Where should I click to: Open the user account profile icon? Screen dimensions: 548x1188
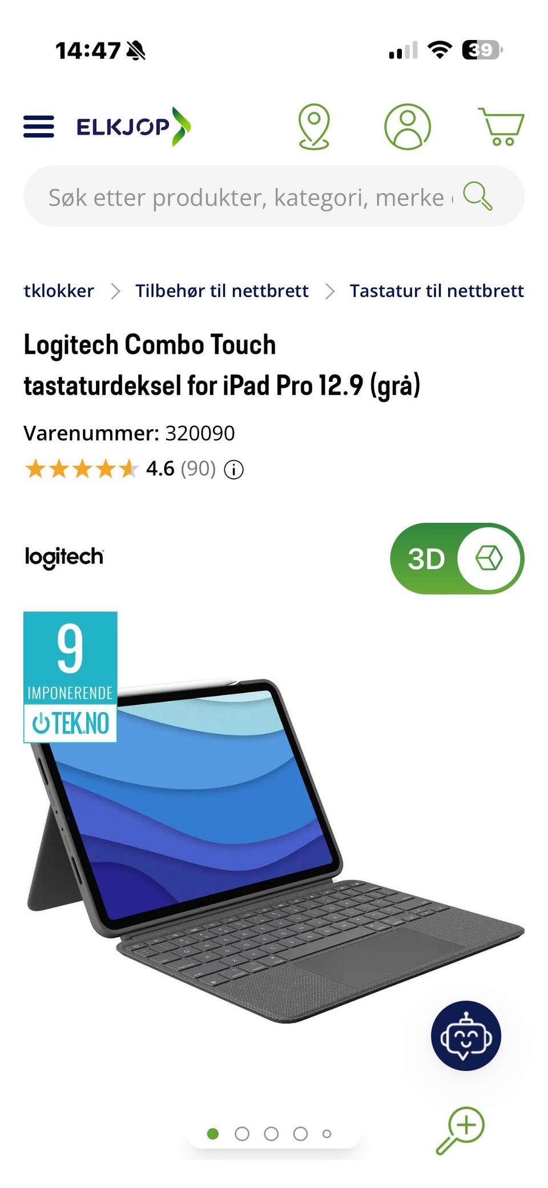407,126
